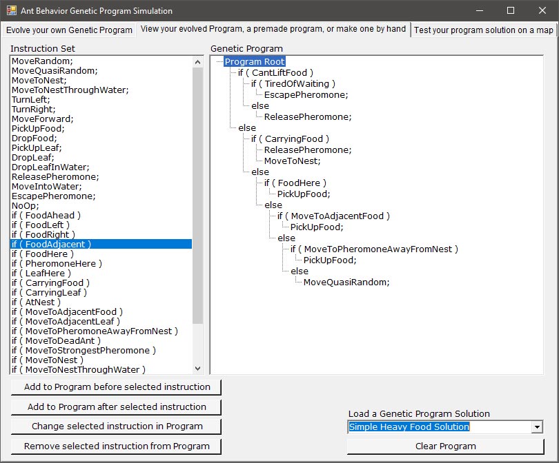
Task: Click Remove selected instruction from Program
Action: coord(116,446)
